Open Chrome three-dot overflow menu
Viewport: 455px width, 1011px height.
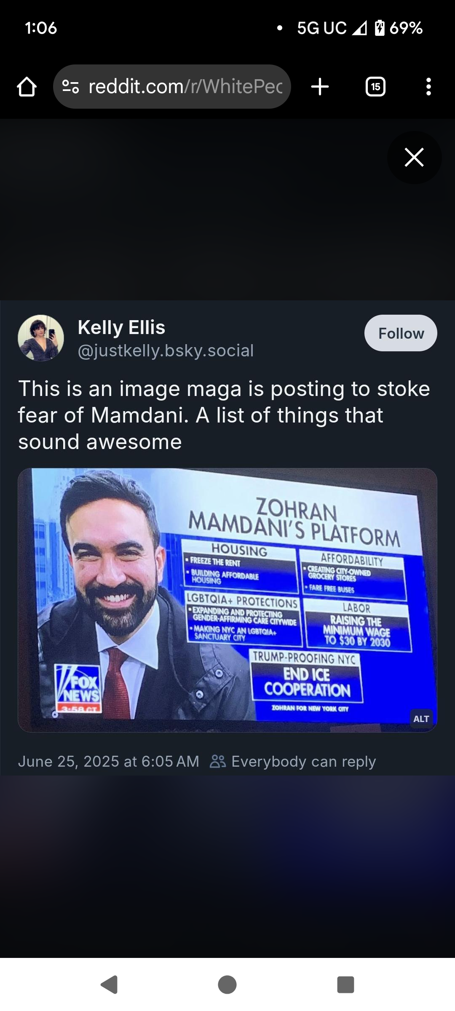(428, 87)
